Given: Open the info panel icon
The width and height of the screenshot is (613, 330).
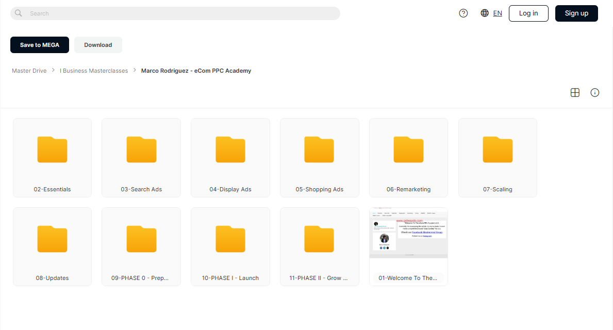Looking at the screenshot, I should point(594,93).
